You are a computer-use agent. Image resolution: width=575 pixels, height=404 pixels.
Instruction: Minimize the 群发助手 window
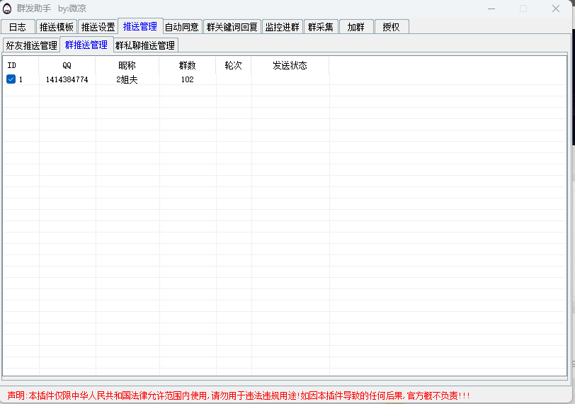491,9
